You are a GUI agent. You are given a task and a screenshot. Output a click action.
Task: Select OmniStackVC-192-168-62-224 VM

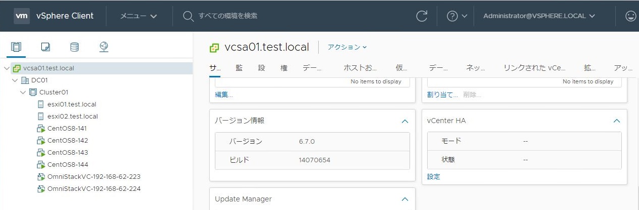(x=94, y=189)
